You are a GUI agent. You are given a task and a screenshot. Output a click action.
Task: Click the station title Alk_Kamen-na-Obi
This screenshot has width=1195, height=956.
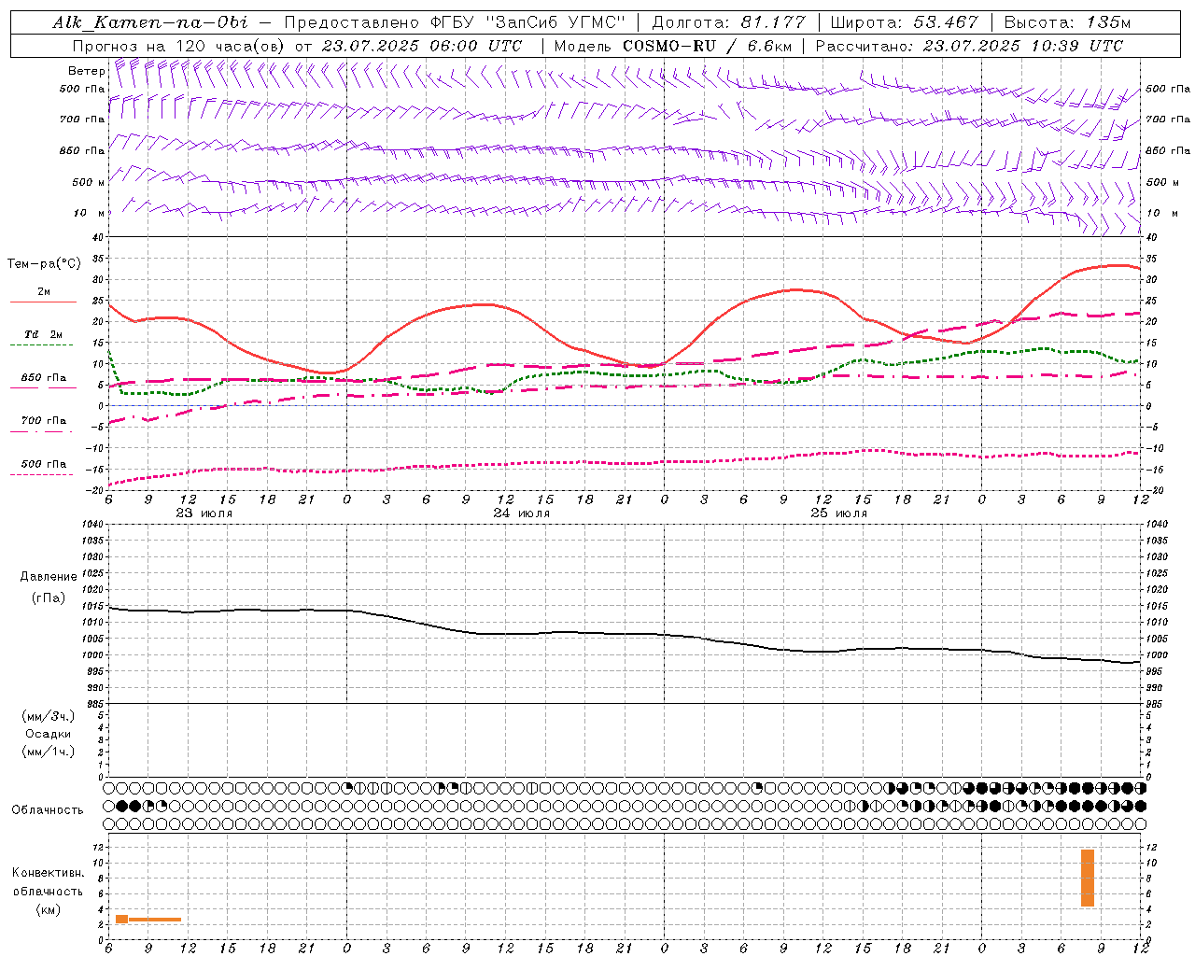150,22
